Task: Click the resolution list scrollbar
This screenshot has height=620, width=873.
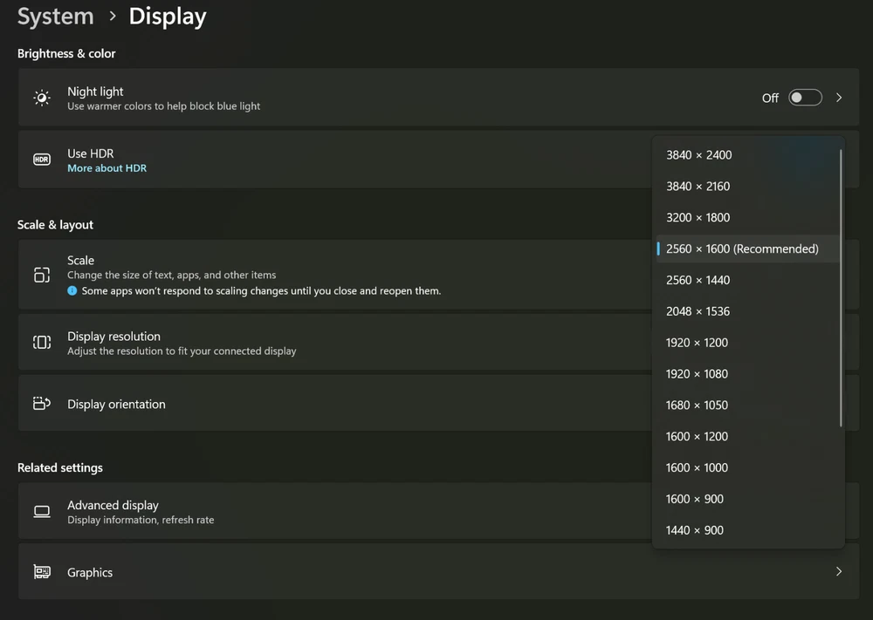Action: (x=841, y=288)
